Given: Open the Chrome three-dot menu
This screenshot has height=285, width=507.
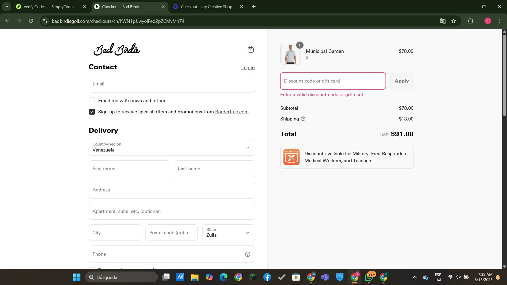Looking at the screenshot, I should 500,21.
